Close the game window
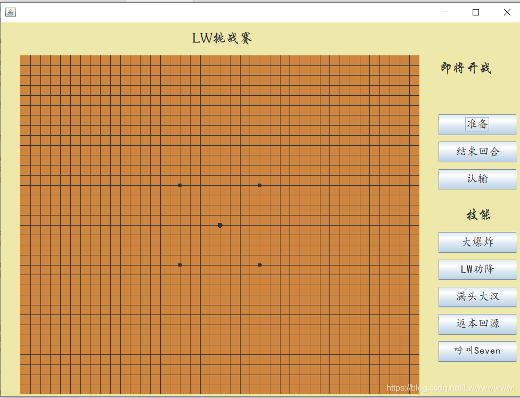 tap(507, 12)
